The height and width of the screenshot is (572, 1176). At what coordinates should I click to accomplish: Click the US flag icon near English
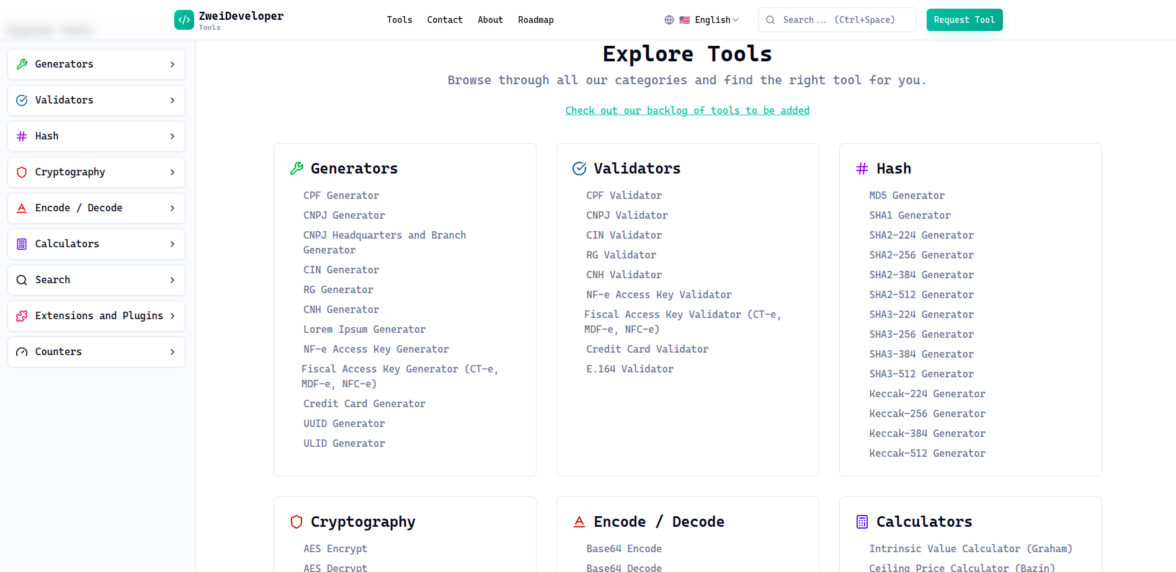pyautogui.click(x=685, y=19)
